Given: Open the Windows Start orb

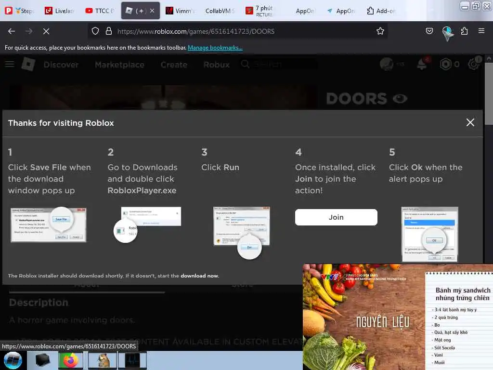Looking at the screenshot, I should tap(13, 360).
